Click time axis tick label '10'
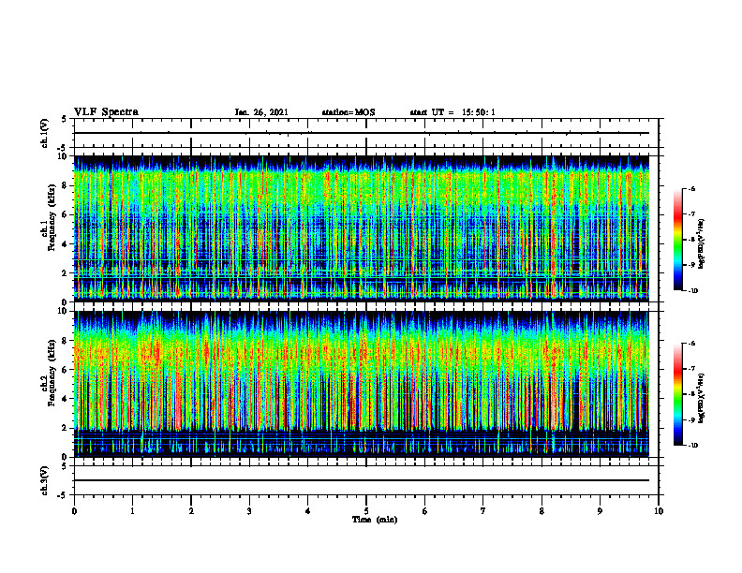Screen dimensions: 742x573 [659, 511]
